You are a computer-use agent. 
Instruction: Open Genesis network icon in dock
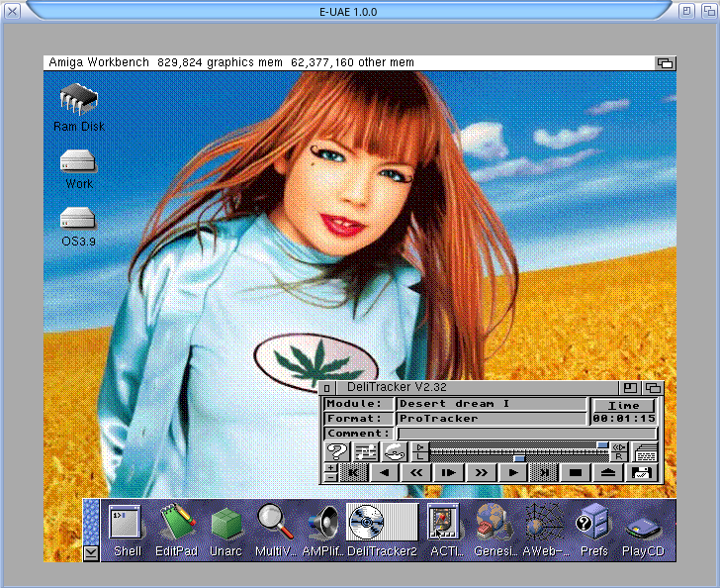click(494, 522)
